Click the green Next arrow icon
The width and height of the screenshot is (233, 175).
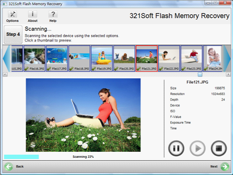225,167
